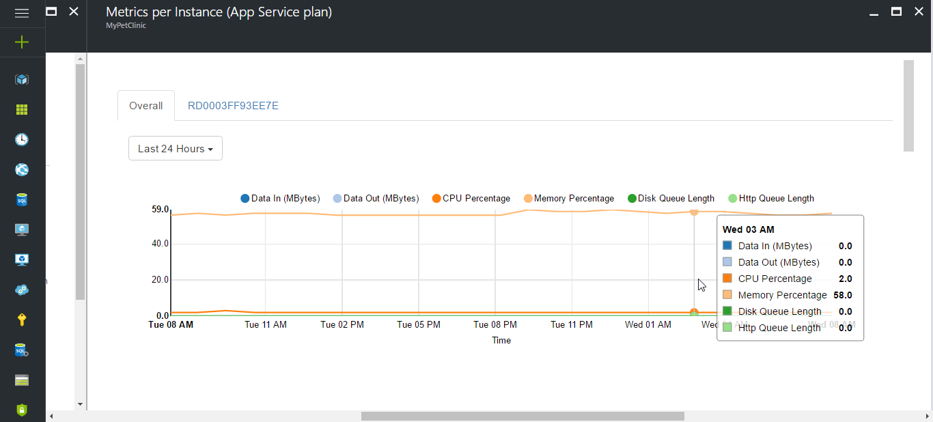Click Memory Percentage value '58.0' in tooltip
The height and width of the screenshot is (422, 933).
(x=843, y=295)
